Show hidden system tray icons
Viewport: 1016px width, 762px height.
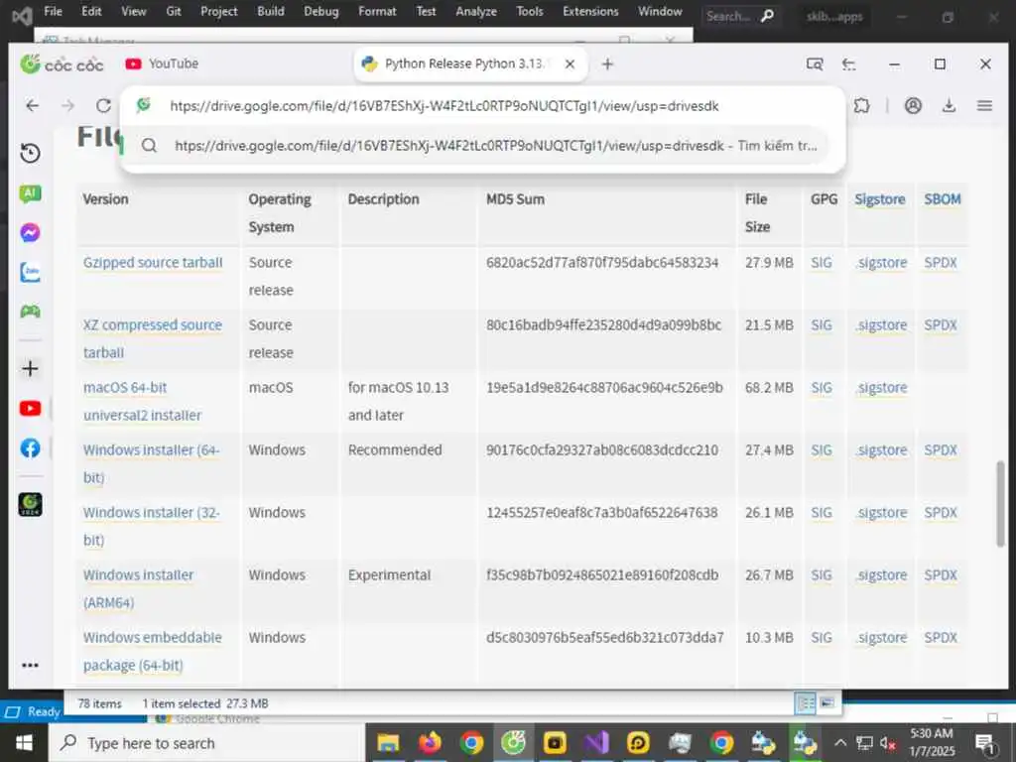pos(840,742)
